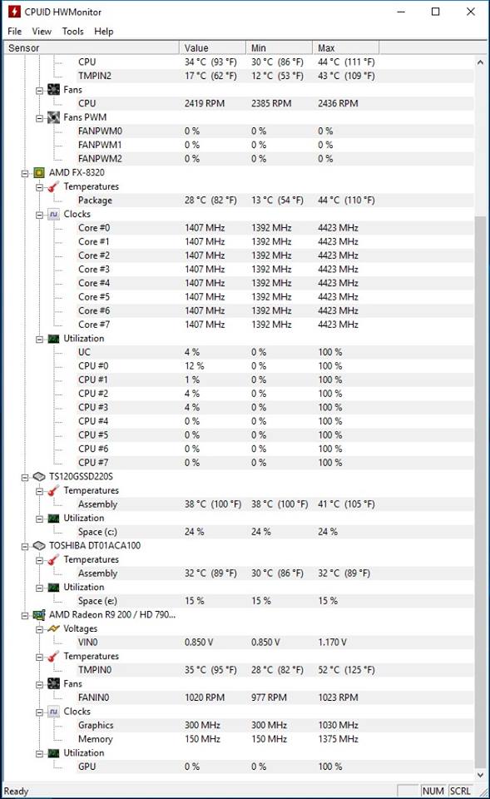Collapse the TOSHIBA DT01ACA100 node
The image size is (490, 799).
pyautogui.click(x=25, y=546)
